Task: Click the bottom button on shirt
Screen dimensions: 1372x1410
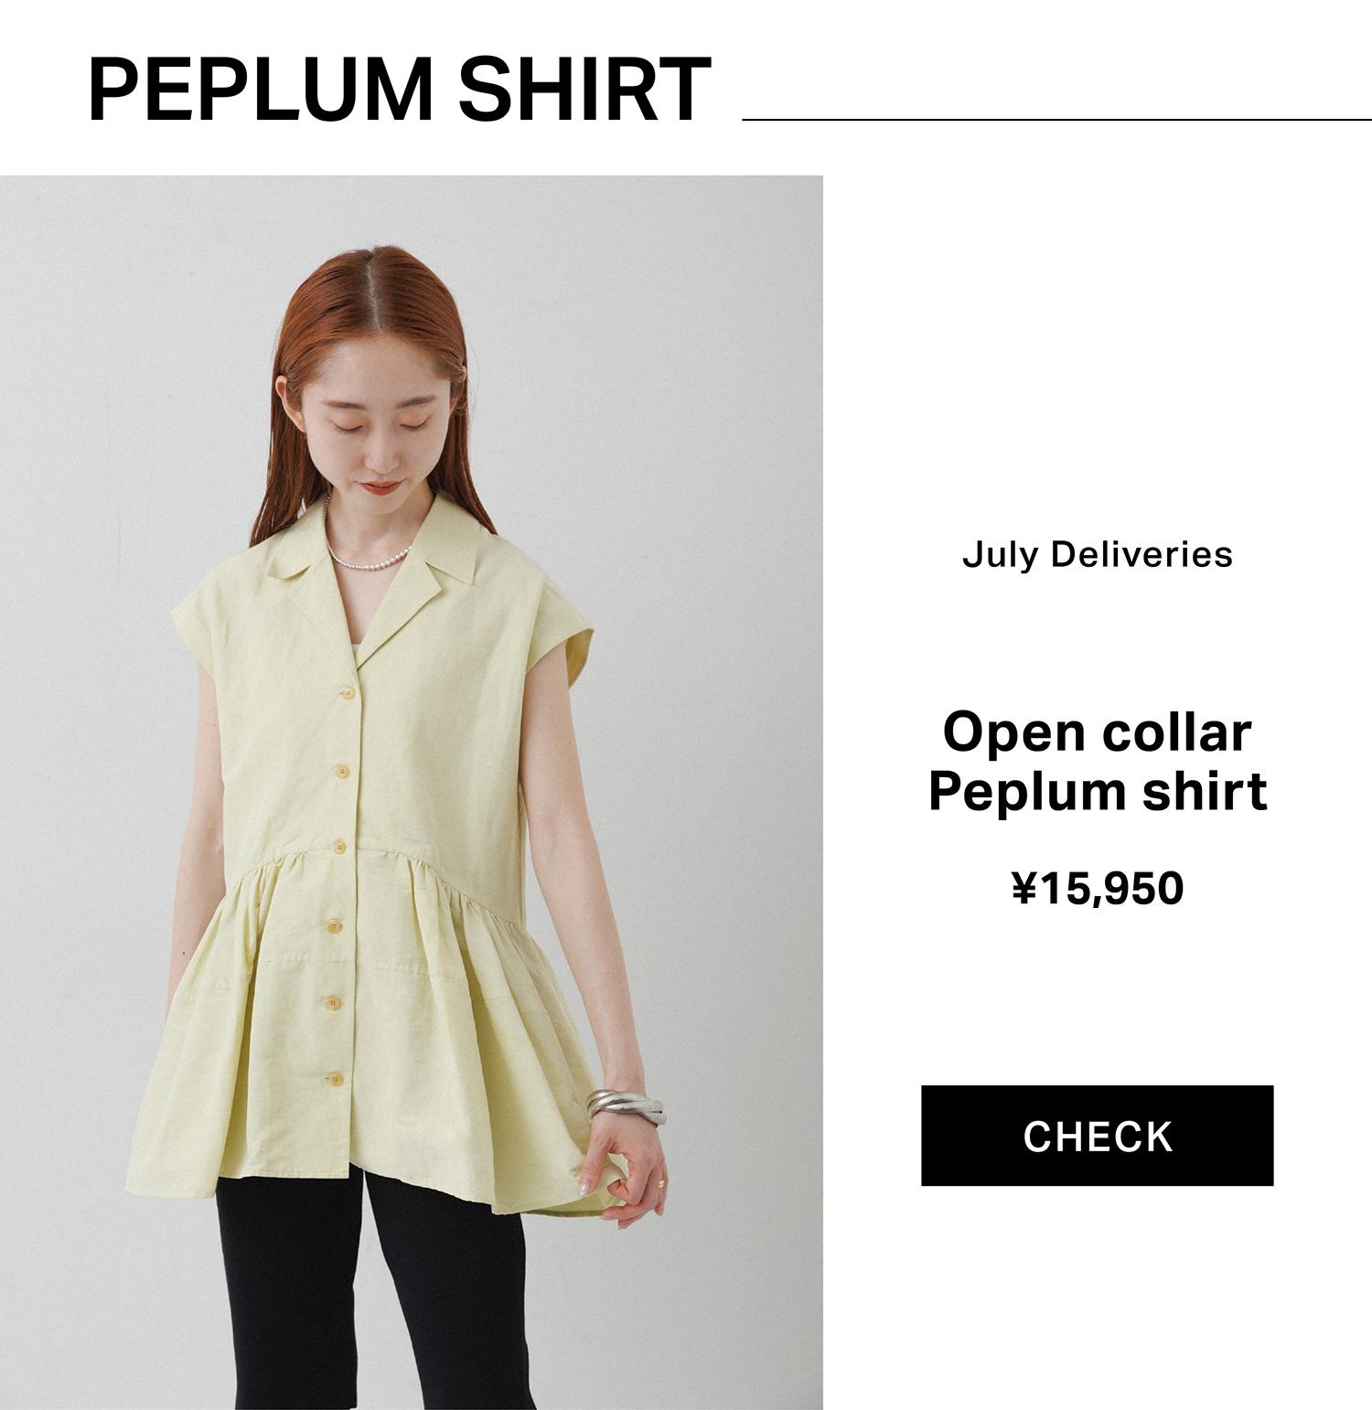Action: (x=334, y=1080)
